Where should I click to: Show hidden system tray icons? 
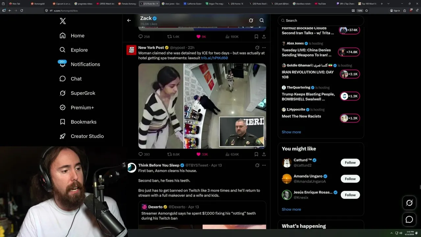(x=391, y=233)
